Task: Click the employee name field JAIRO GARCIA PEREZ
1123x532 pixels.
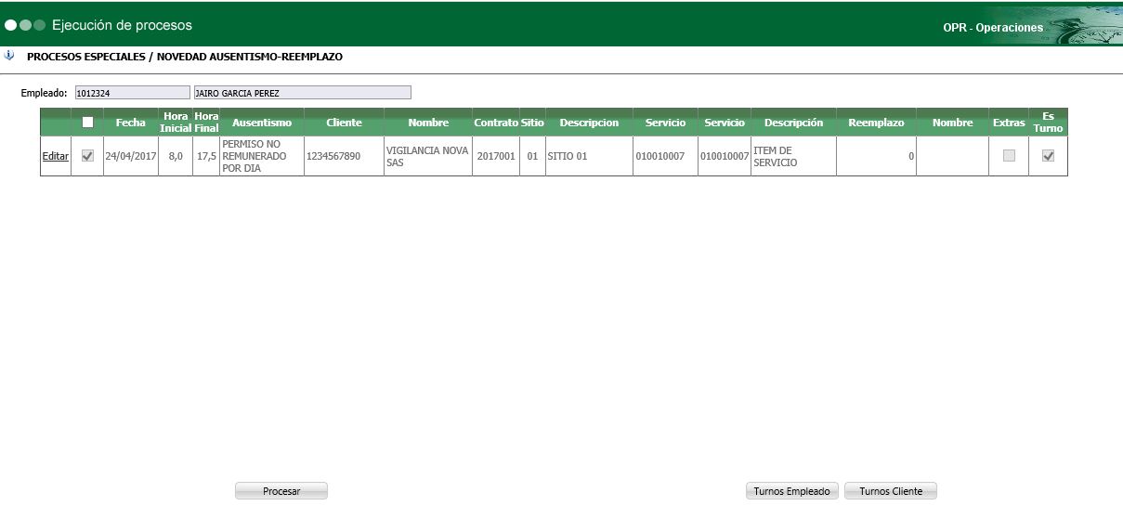Action: (302, 93)
